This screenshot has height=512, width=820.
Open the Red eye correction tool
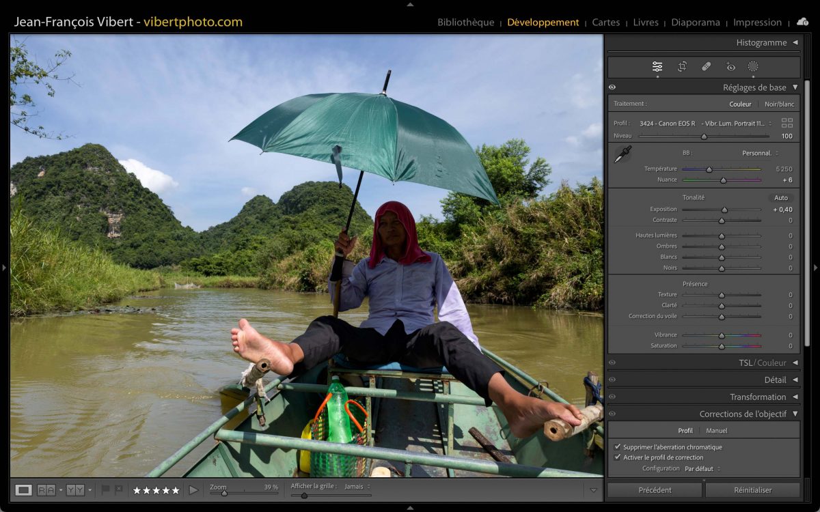click(x=730, y=66)
